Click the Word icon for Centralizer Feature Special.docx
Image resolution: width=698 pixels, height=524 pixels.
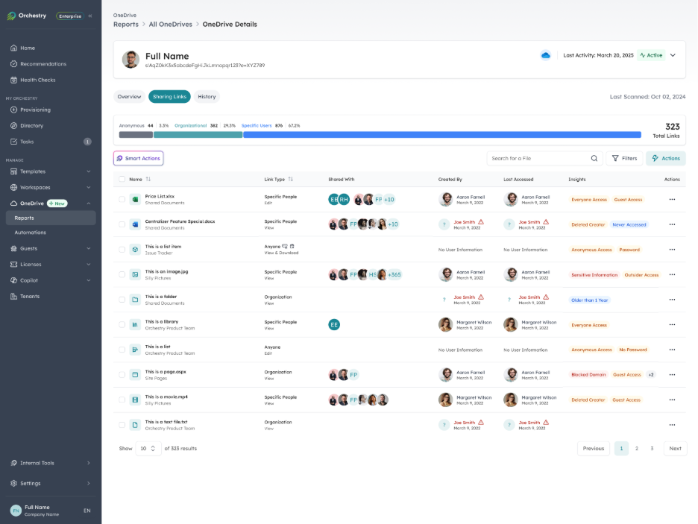tap(135, 224)
